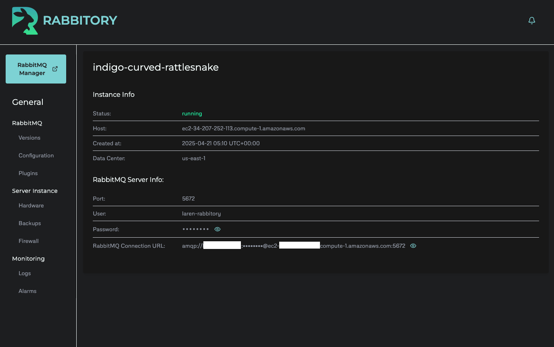Click the Rabbitory rabbit logo
Viewport: 554px width, 347px height.
[x=24, y=20]
